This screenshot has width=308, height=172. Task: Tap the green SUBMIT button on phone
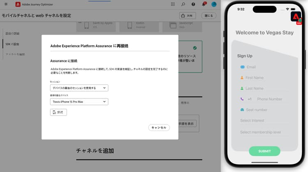click(x=264, y=151)
